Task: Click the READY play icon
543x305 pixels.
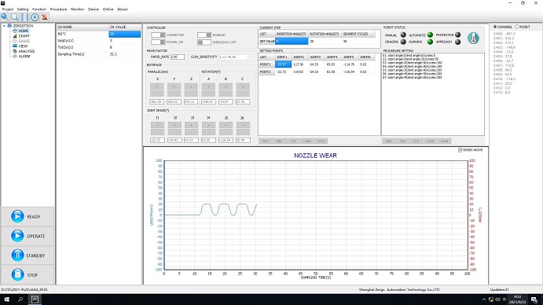Action: 17,216
